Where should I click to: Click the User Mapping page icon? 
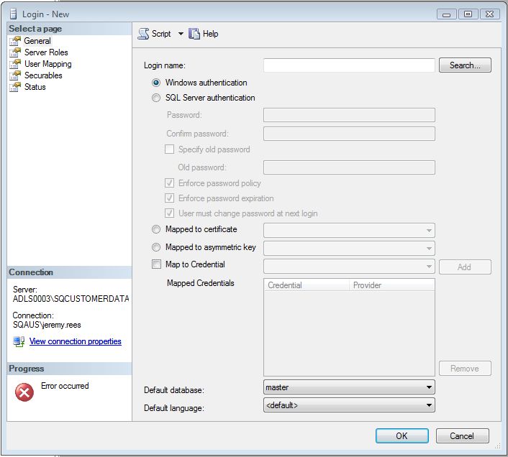(x=15, y=64)
